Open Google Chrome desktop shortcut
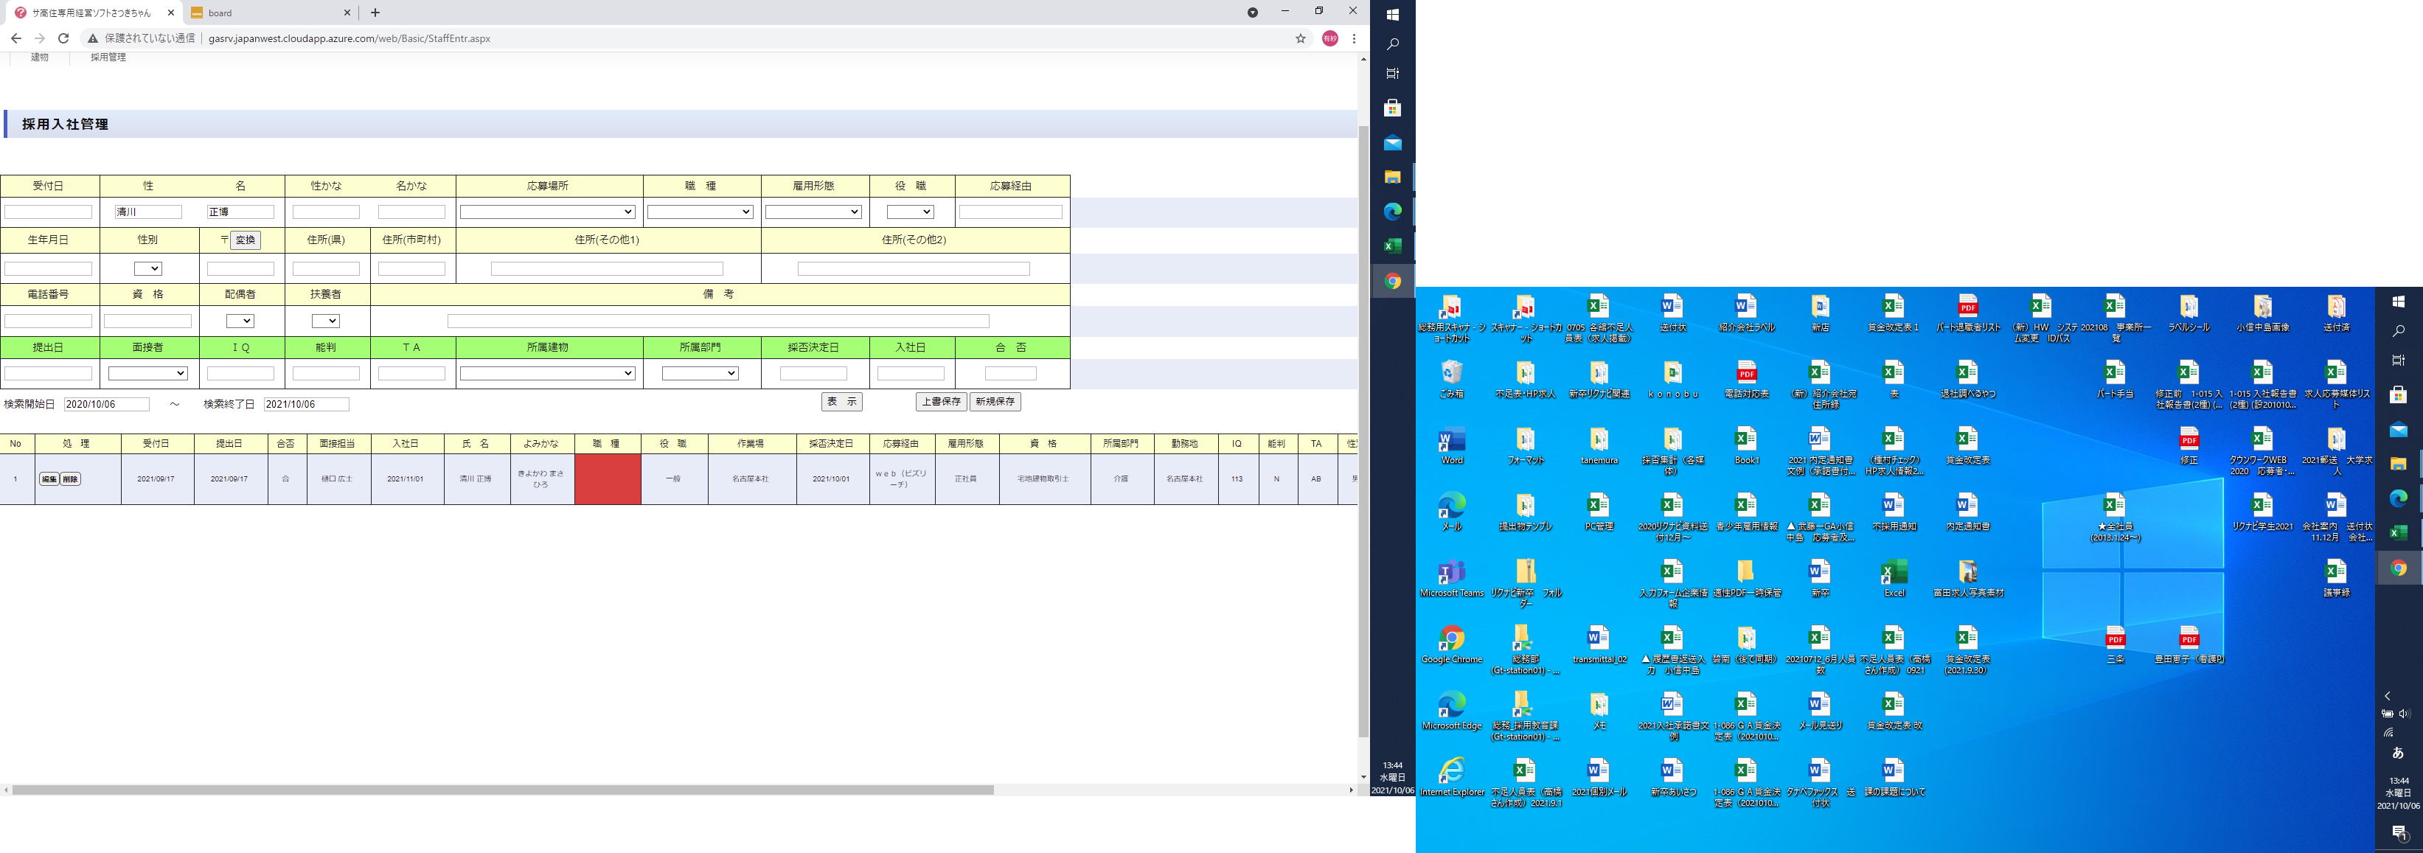The image size is (2423, 853). click(x=1451, y=639)
